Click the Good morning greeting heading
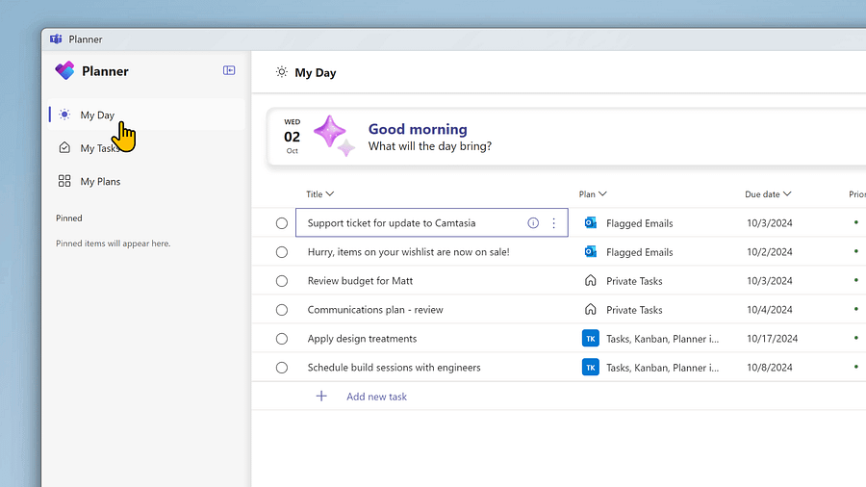 point(418,129)
